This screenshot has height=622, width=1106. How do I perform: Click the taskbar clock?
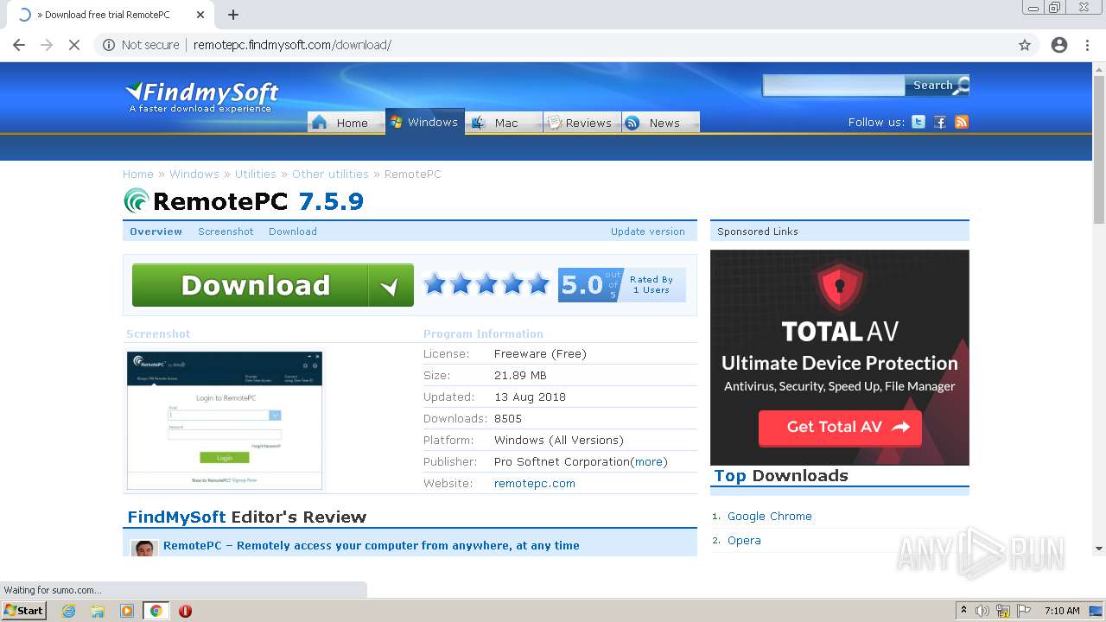tap(1062, 611)
